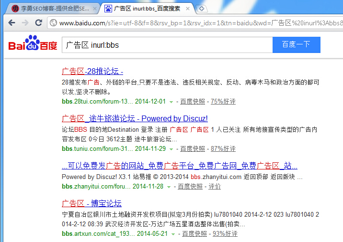Expand dropdown arrow next to bbs.zhanyitui.com date
This screenshot has width=343, height=242.
coord(169,187)
